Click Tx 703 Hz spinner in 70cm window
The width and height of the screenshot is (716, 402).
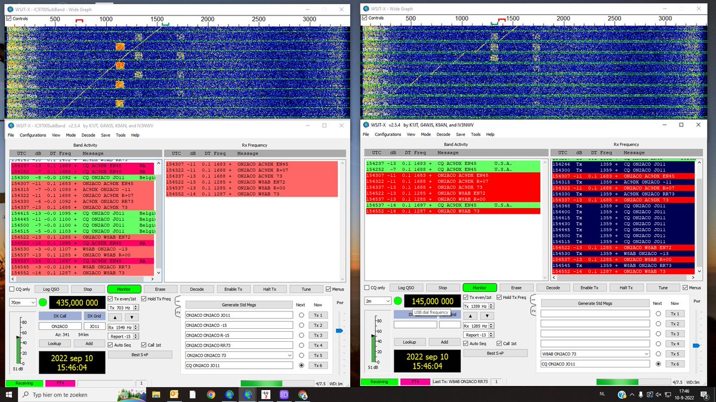[x=124, y=307]
